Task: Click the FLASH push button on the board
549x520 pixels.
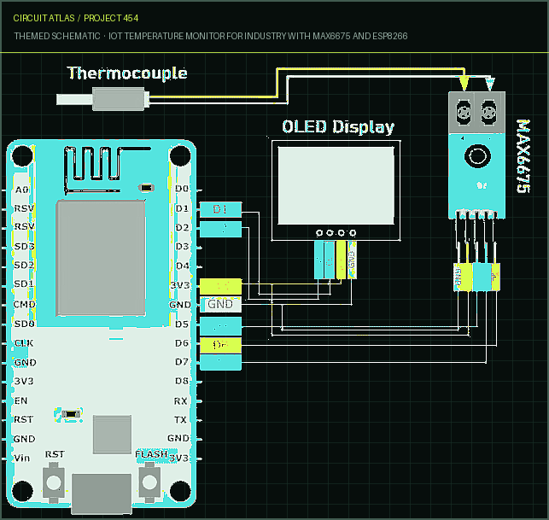Action: click(x=149, y=482)
